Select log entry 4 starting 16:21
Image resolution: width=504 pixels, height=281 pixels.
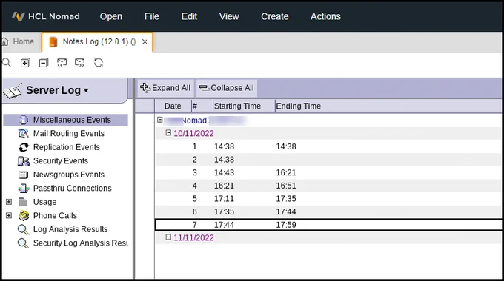pyautogui.click(x=328, y=186)
